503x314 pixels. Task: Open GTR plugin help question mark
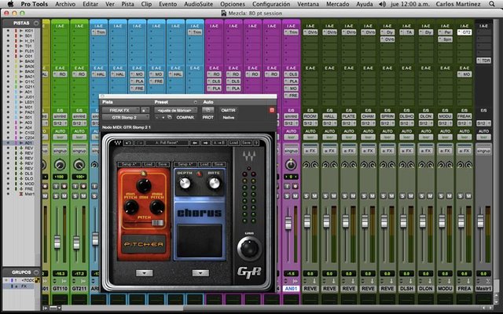click(x=256, y=143)
